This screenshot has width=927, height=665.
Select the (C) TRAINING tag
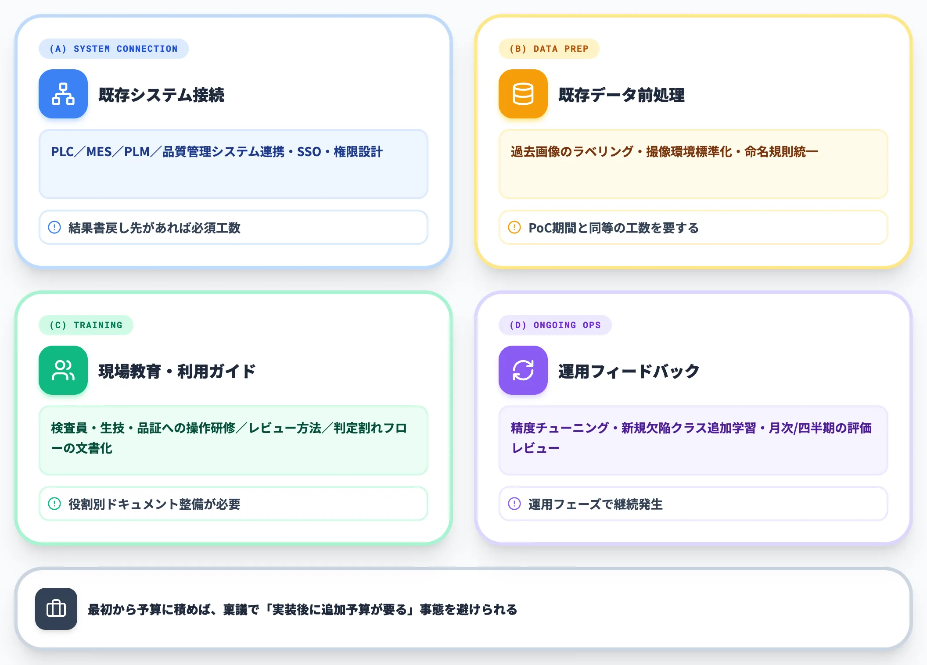coord(86,325)
